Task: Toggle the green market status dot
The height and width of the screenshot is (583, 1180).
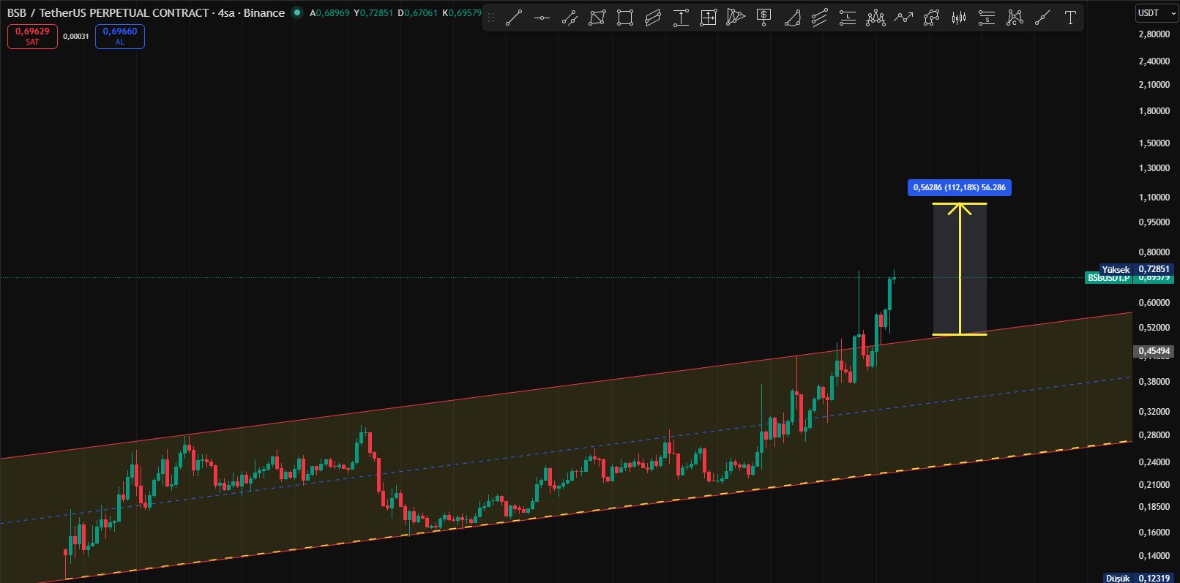Action: pyautogui.click(x=296, y=12)
